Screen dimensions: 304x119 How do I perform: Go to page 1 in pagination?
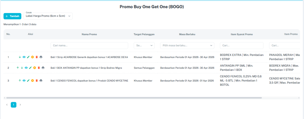(x=14, y=105)
